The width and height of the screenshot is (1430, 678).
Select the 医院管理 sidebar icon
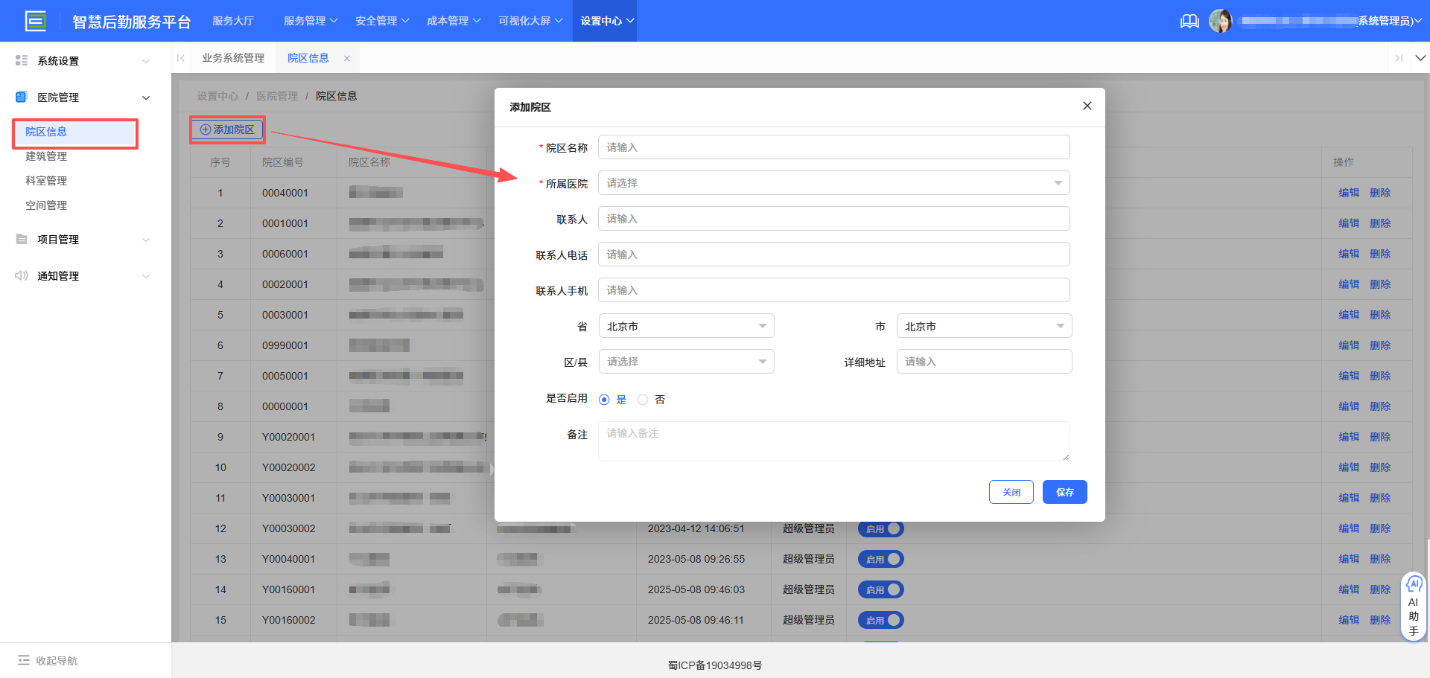[22, 97]
